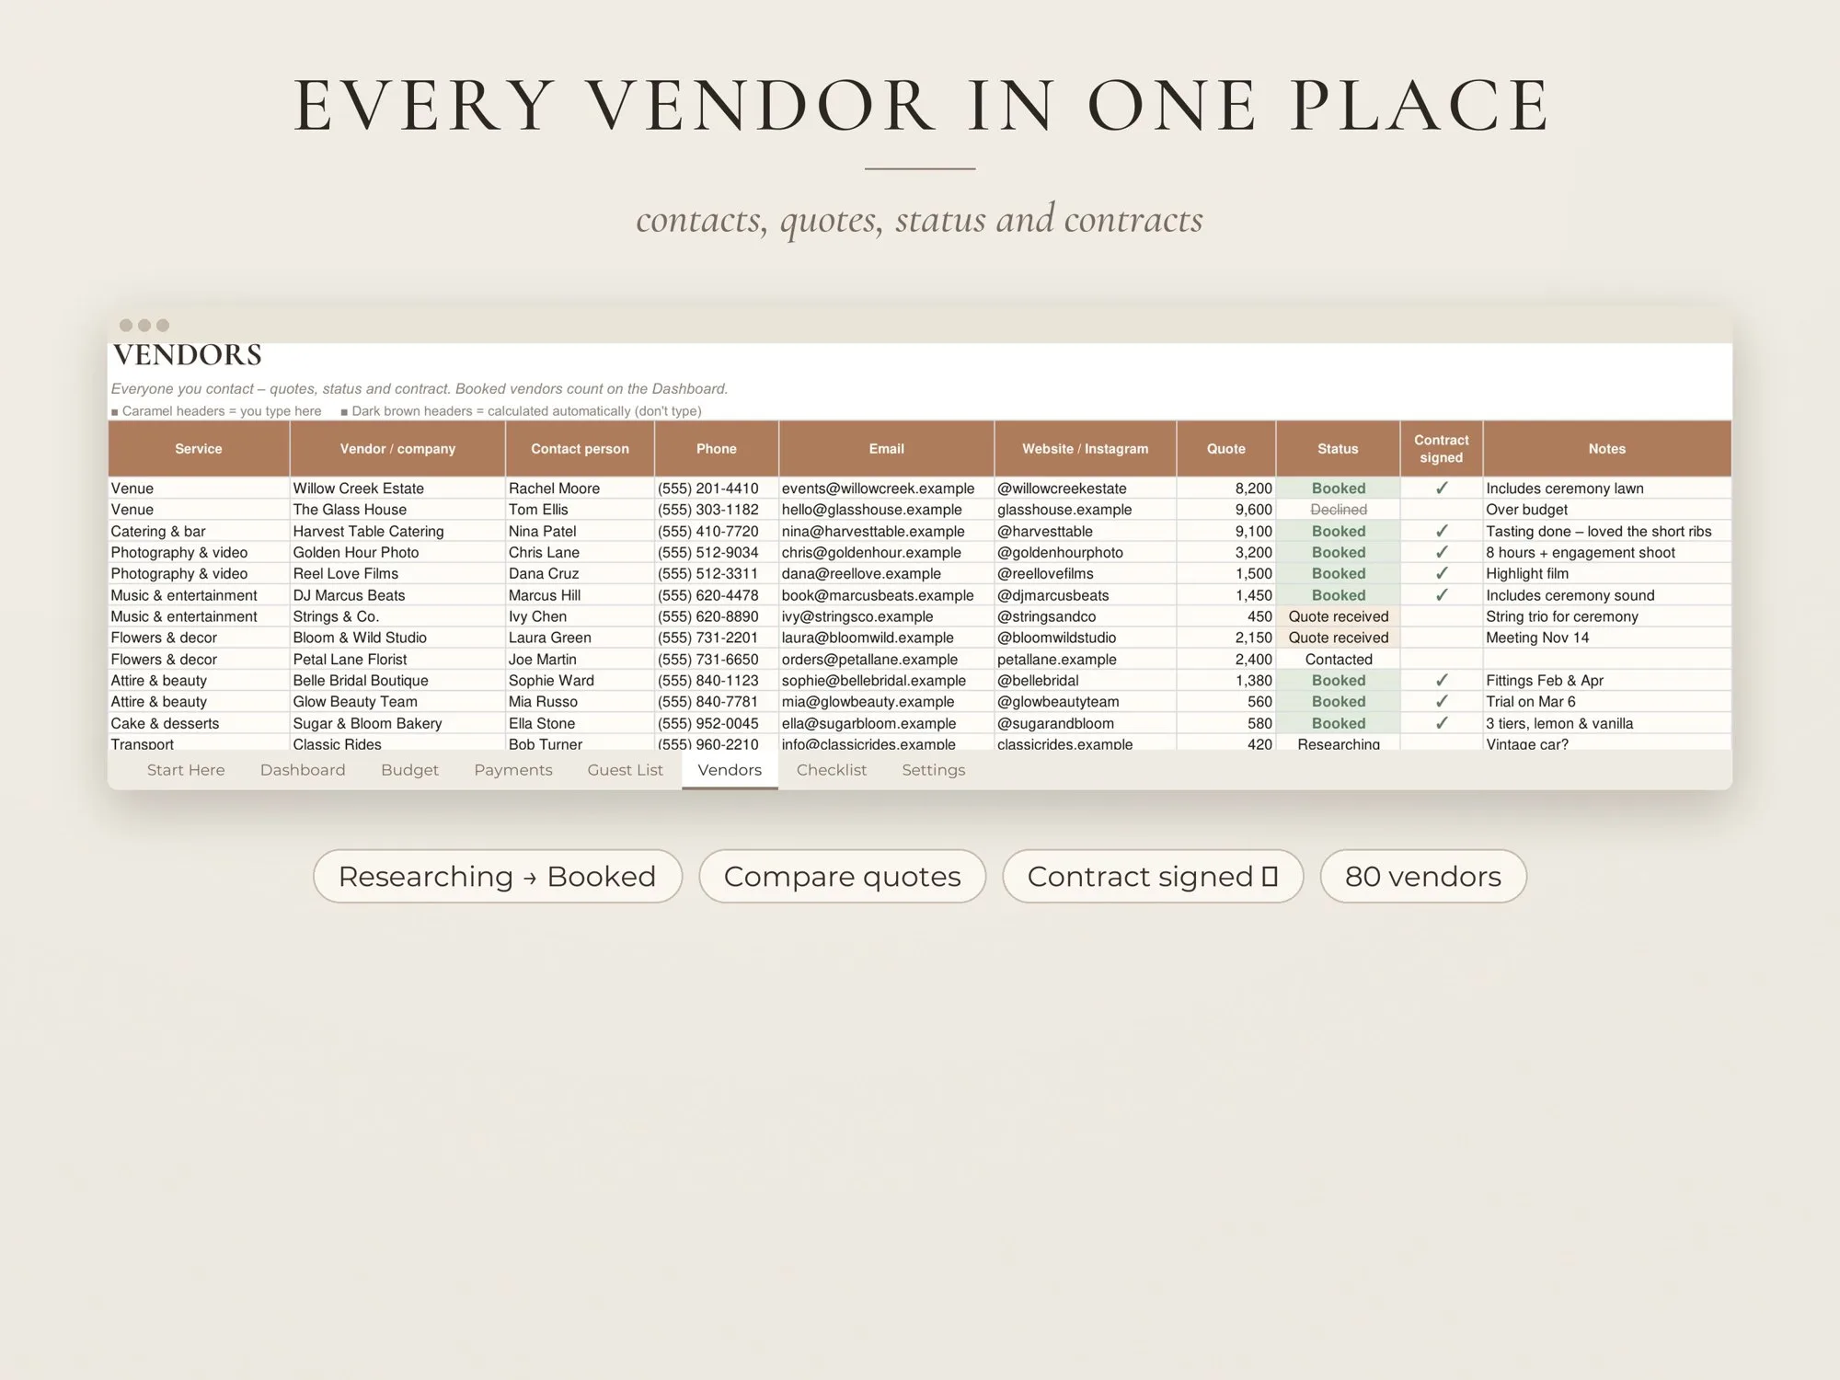Open the Status cell showing Researching
The width and height of the screenshot is (1840, 1380).
1339,743
